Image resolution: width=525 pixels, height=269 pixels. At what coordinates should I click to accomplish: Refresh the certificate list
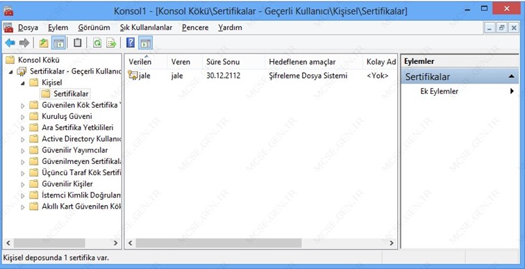point(97,43)
